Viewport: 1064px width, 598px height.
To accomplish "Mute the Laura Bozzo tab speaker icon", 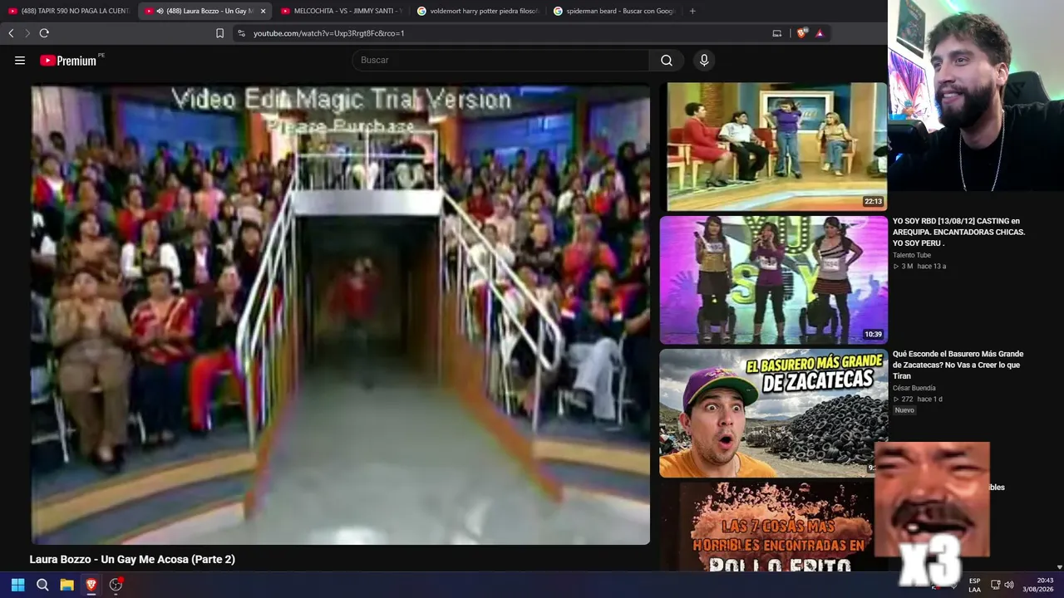I will click(x=159, y=11).
